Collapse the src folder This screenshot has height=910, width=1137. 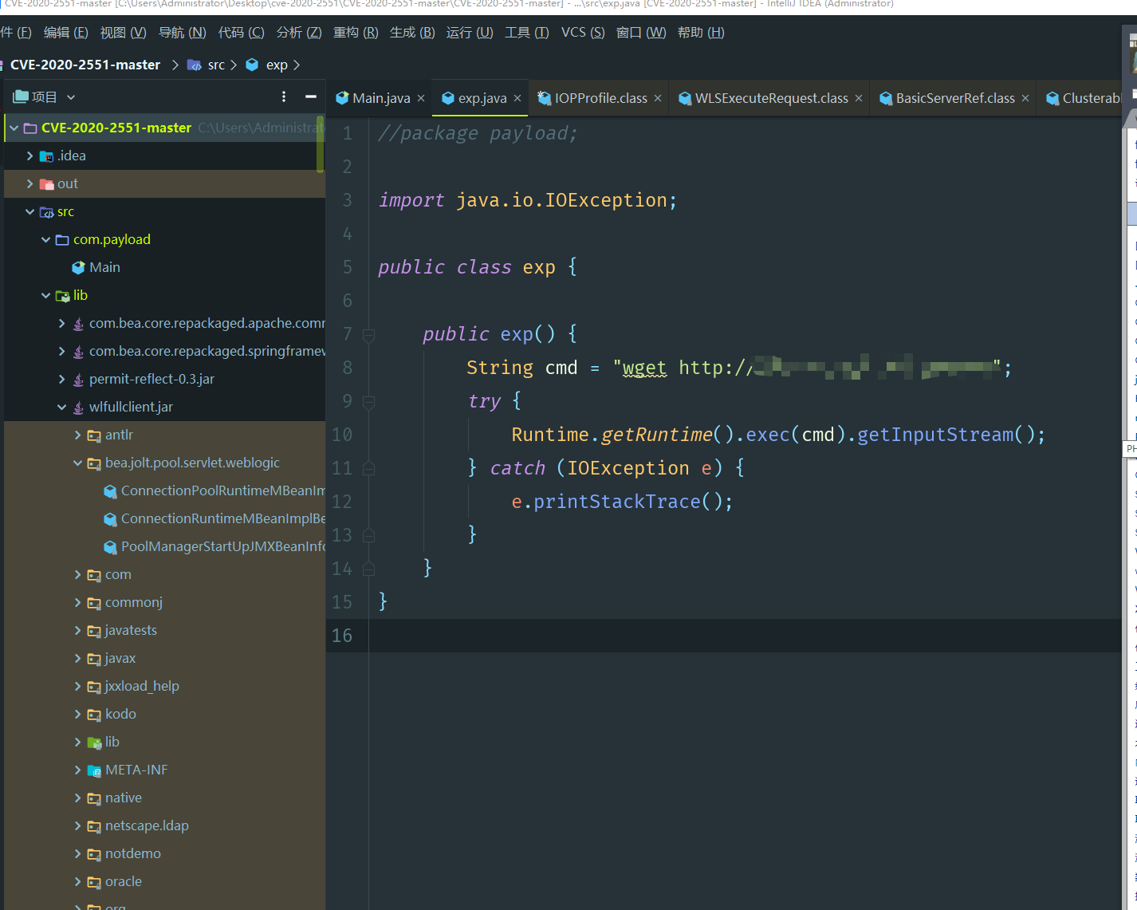click(30, 211)
